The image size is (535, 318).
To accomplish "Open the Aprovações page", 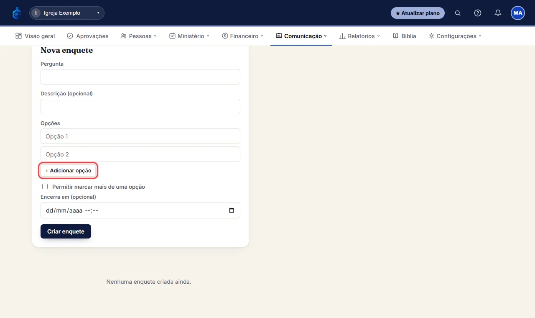I will [x=88, y=36].
